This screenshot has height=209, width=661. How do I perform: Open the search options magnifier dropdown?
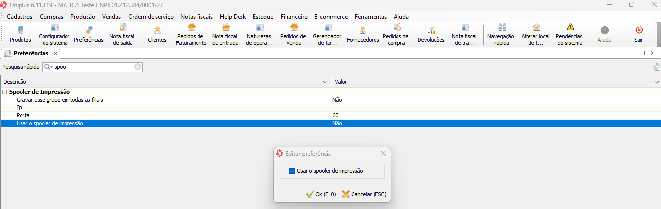(x=48, y=67)
